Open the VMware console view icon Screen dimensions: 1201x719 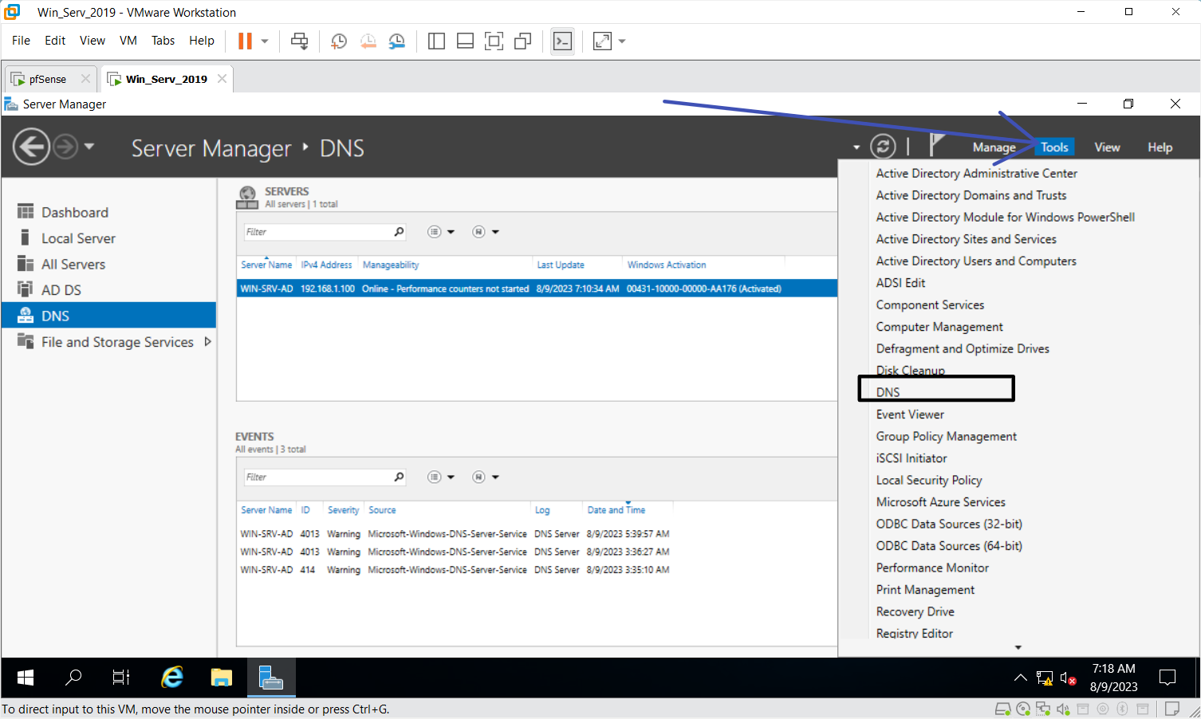click(x=562, y=41)
